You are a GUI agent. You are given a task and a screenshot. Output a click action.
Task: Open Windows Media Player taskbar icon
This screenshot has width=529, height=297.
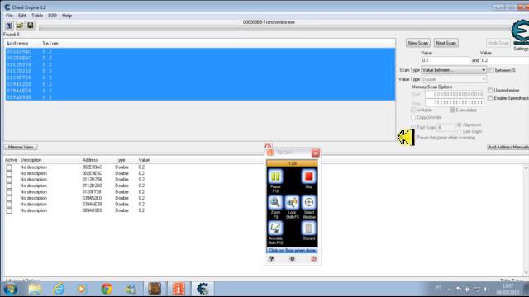pyautogui.click(x=82, y=289)
